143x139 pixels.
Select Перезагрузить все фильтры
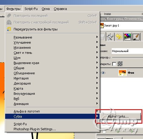click(x=52, y=29)
